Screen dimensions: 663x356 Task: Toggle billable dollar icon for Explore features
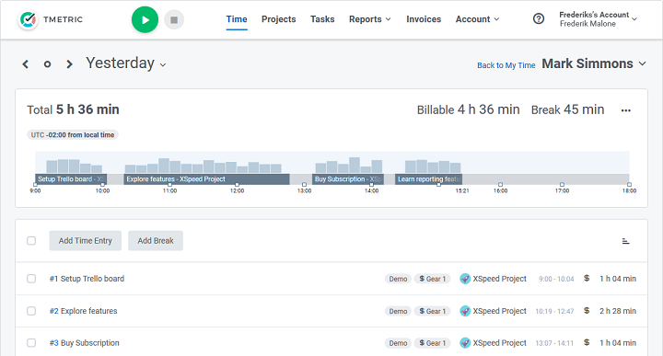(587, 310)
